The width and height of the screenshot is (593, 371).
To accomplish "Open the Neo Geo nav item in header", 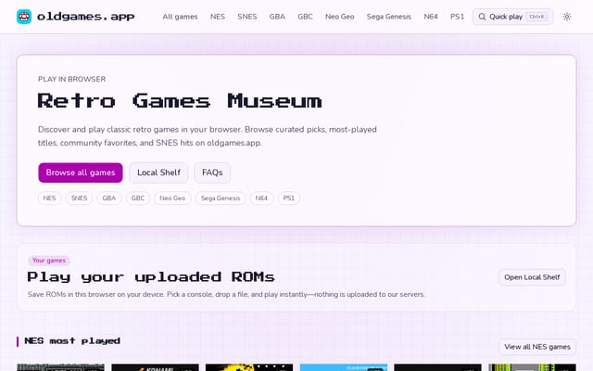I will (340, 17).
